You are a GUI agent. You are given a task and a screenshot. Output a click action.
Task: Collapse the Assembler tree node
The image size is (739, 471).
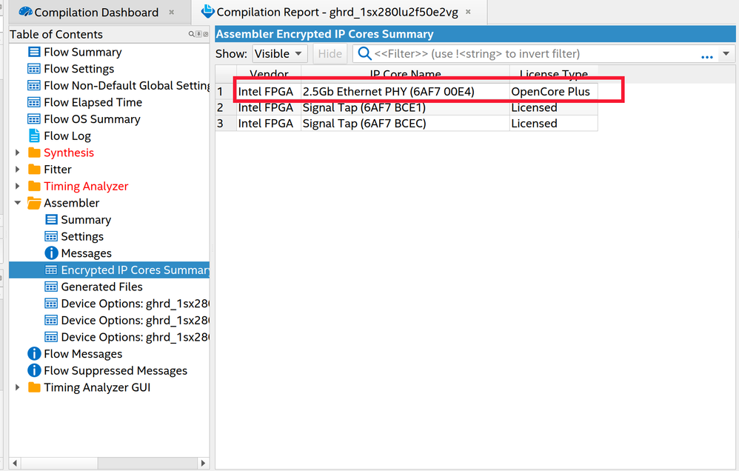(18, 203)
